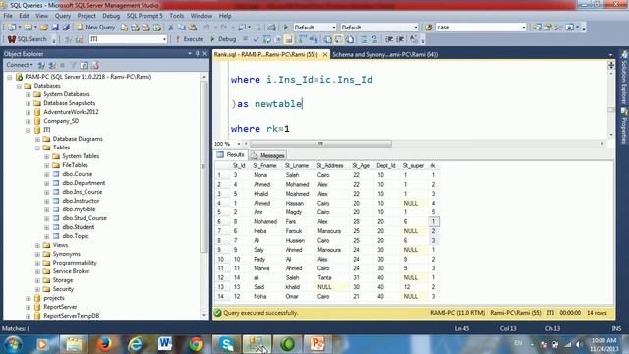Click the St_Age column header

click(x=361, y=166)
